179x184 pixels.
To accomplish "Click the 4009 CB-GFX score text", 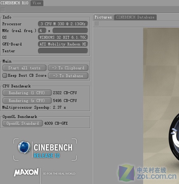I will 56,123.
